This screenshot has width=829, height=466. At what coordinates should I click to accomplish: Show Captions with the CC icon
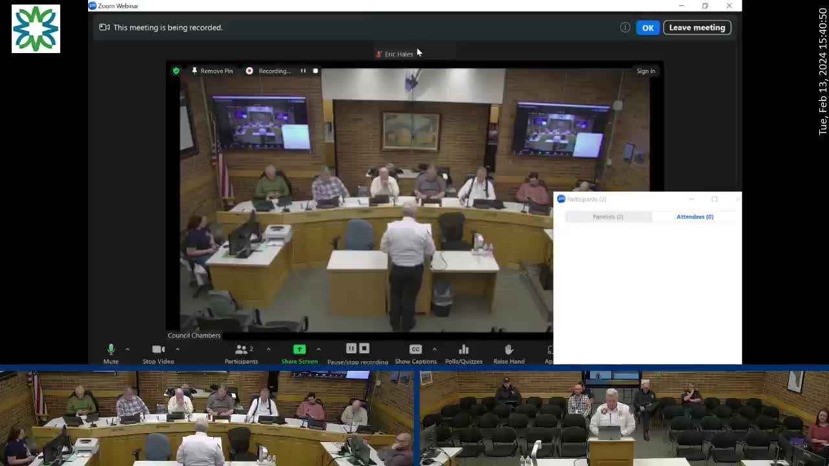click(416, 349)
